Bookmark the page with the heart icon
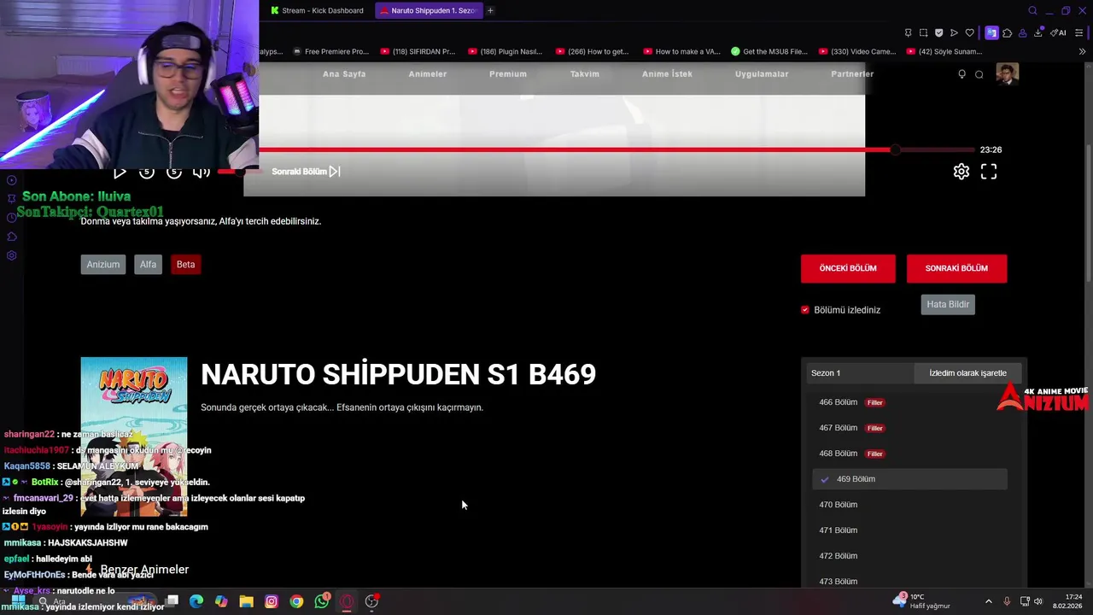 tap(969, 33)
